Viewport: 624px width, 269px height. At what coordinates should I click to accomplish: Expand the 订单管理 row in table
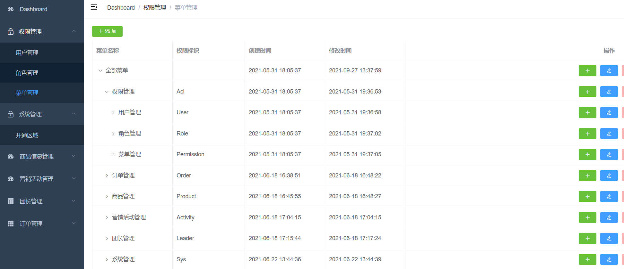click(x=107, y=175)
